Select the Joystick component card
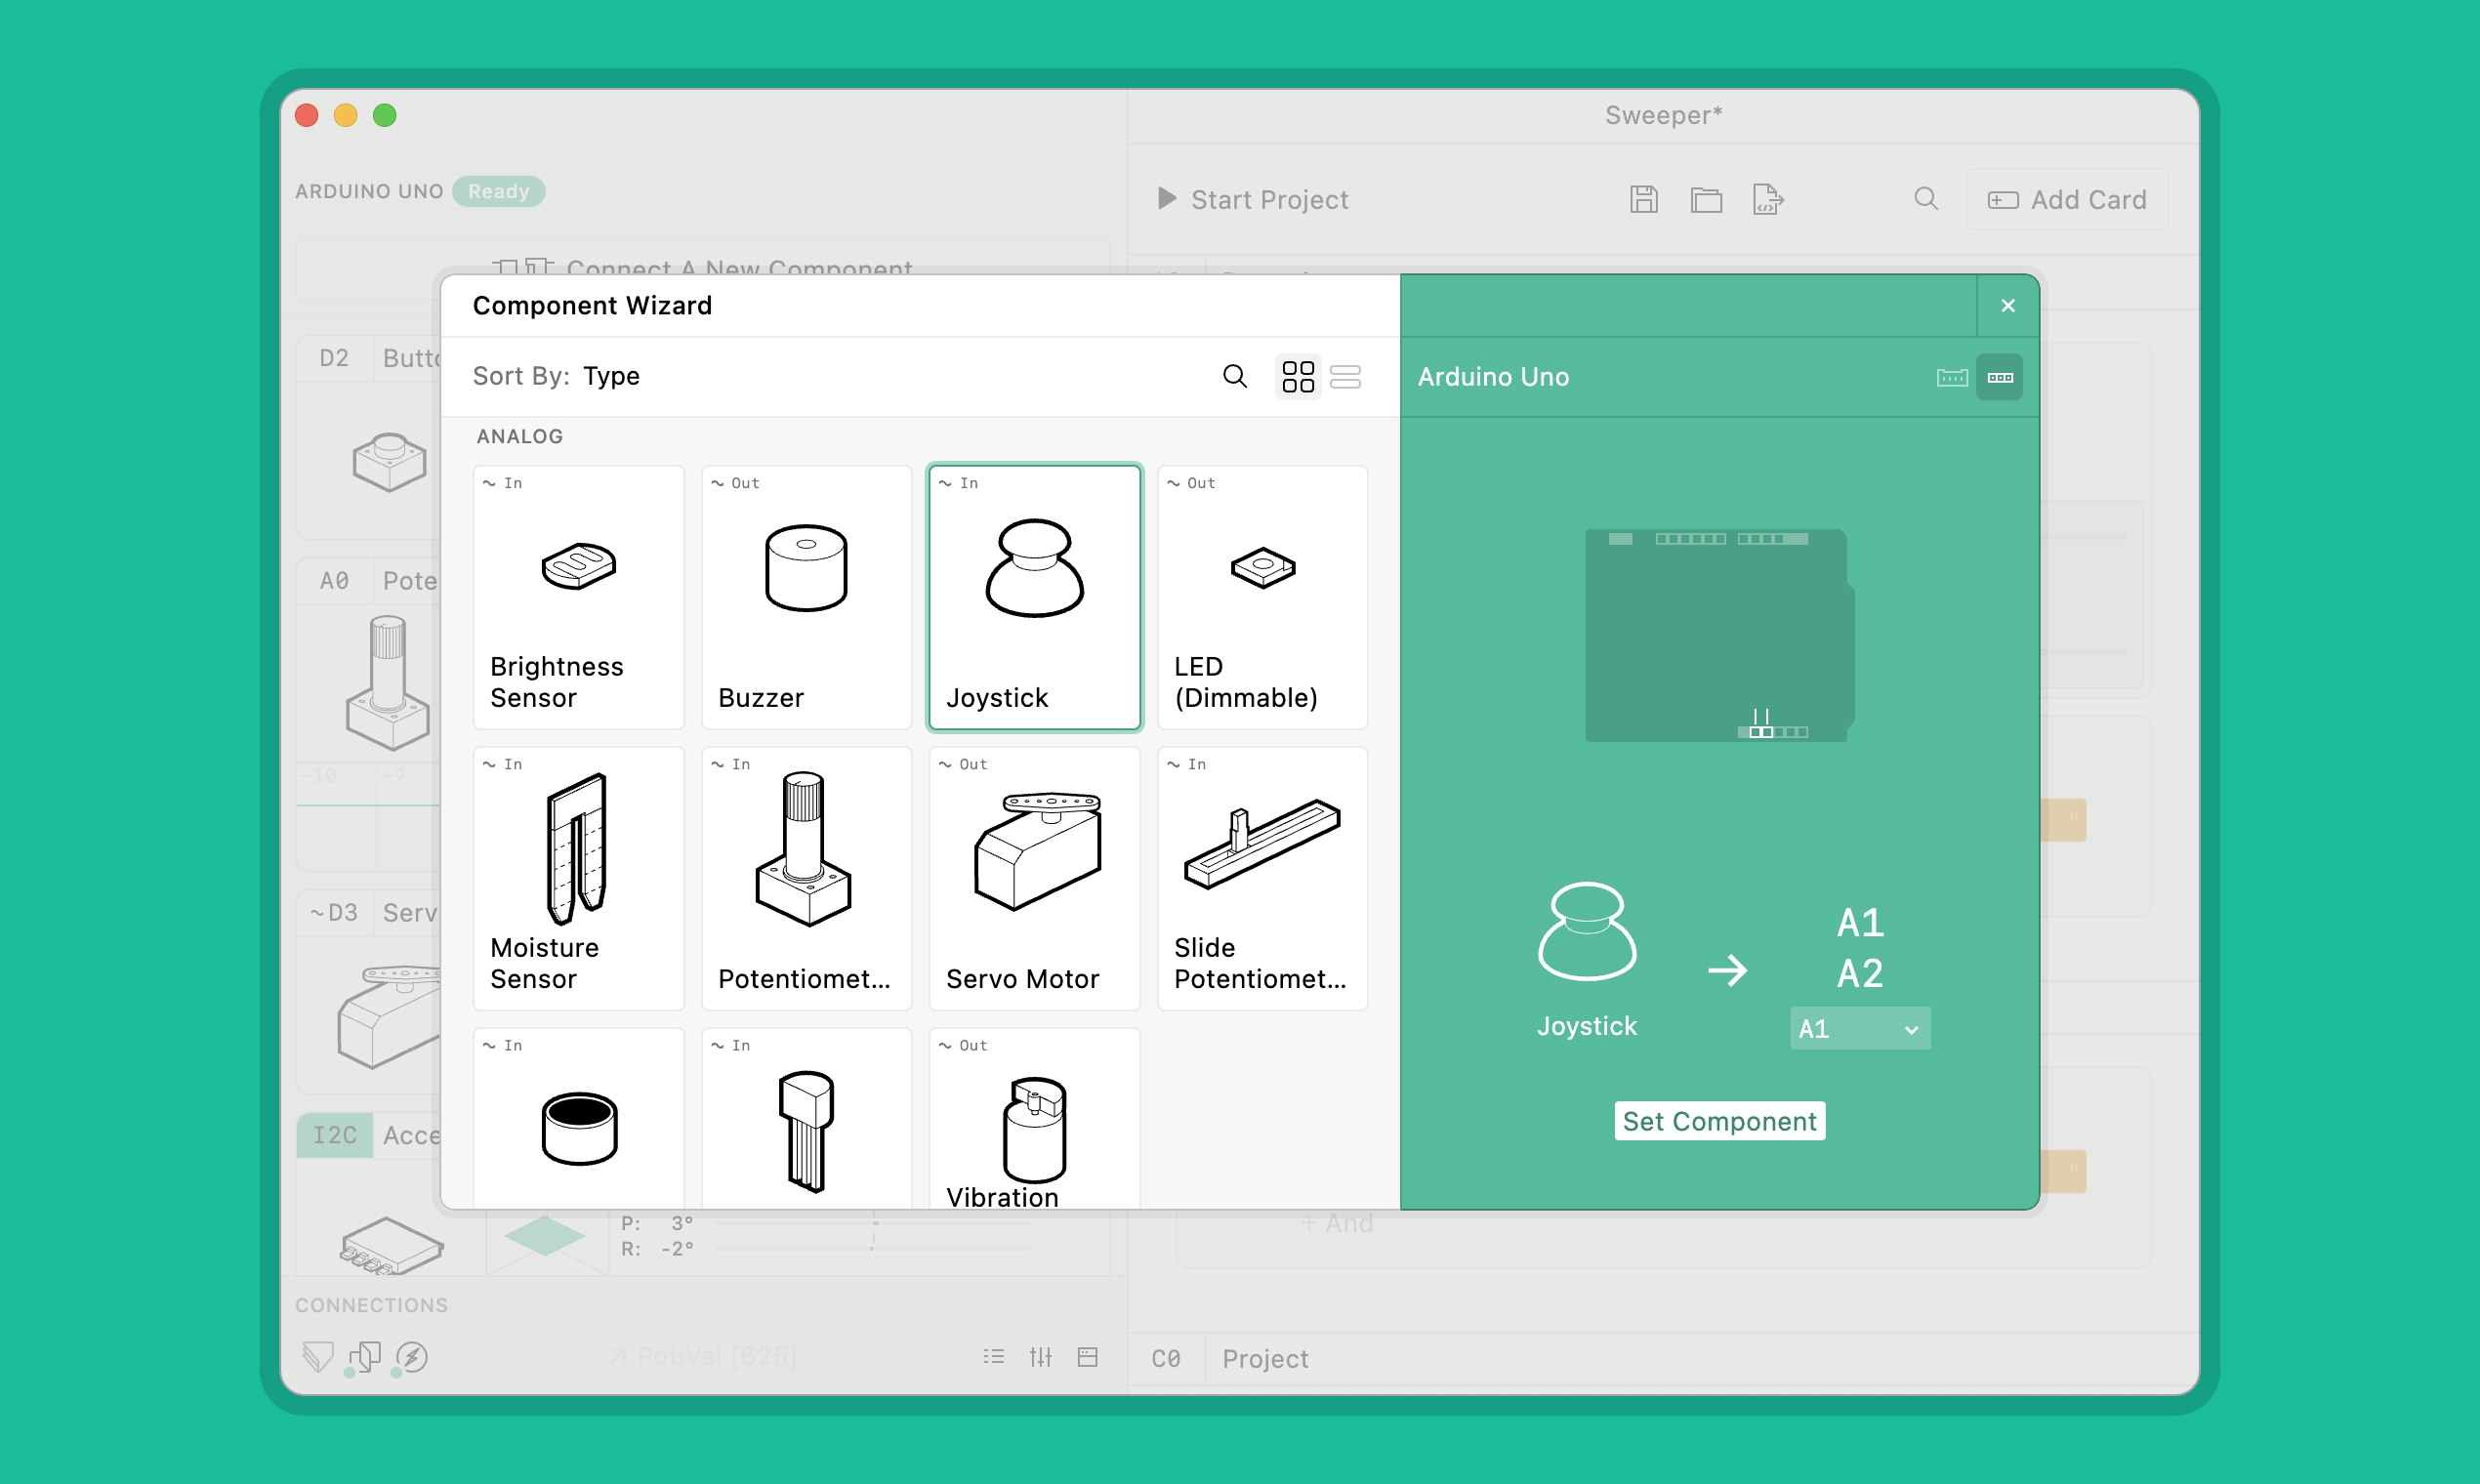This screenshot has height=1484, width=2480. tap(1034, 597)
